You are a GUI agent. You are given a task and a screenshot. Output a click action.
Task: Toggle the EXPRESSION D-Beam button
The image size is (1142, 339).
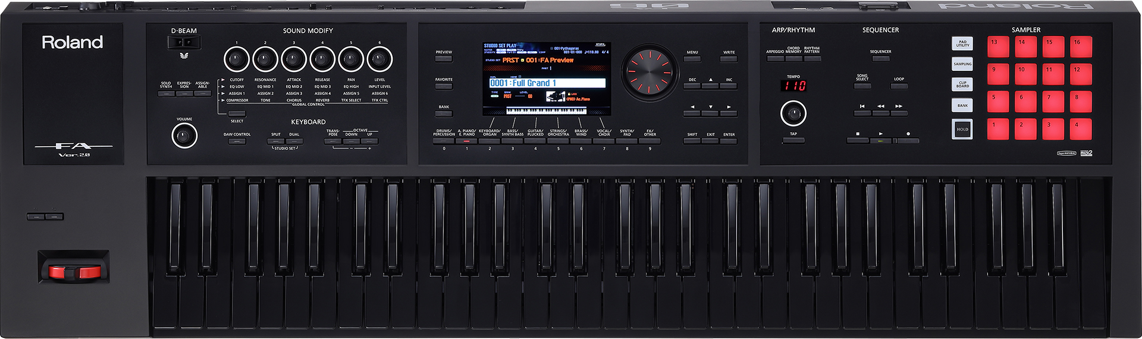coord(184,93)
